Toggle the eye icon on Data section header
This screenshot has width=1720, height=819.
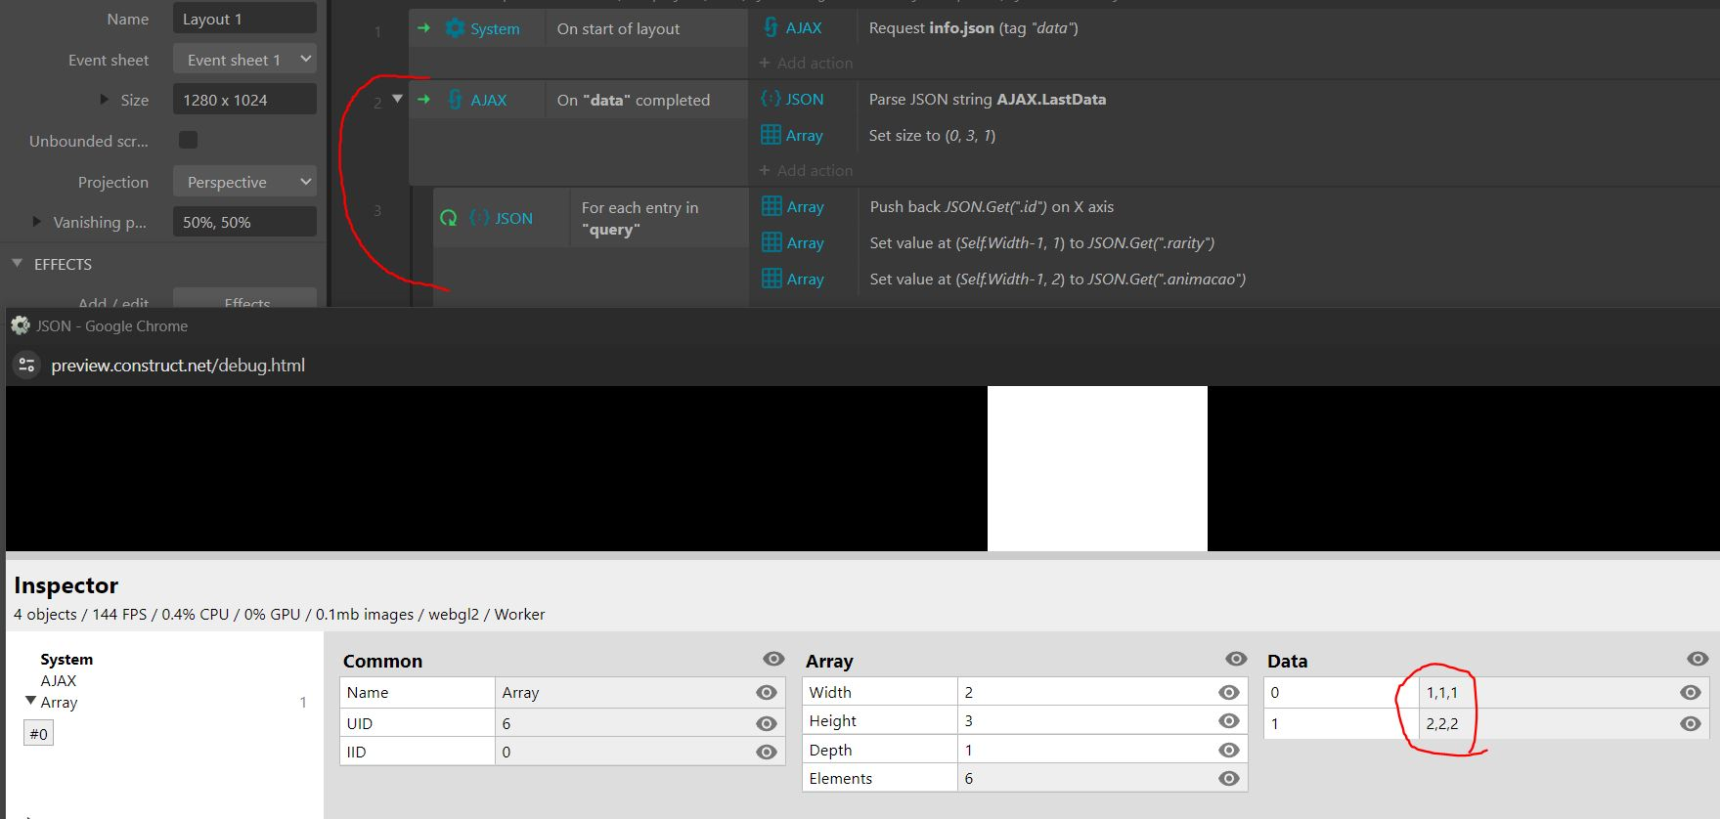point(1698,660)
